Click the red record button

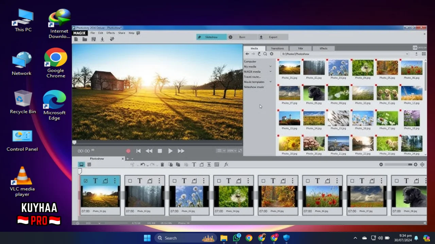point(128,151)
